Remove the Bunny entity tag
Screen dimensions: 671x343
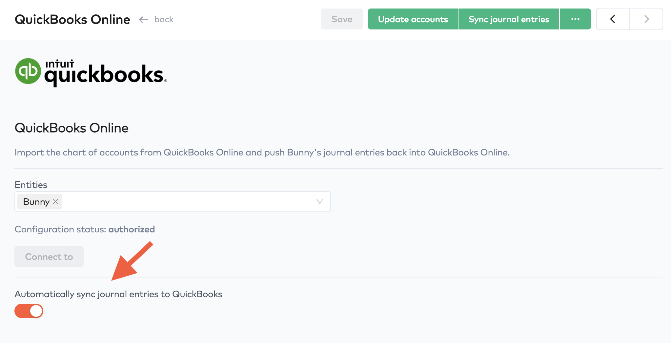[x=55, y=202]
